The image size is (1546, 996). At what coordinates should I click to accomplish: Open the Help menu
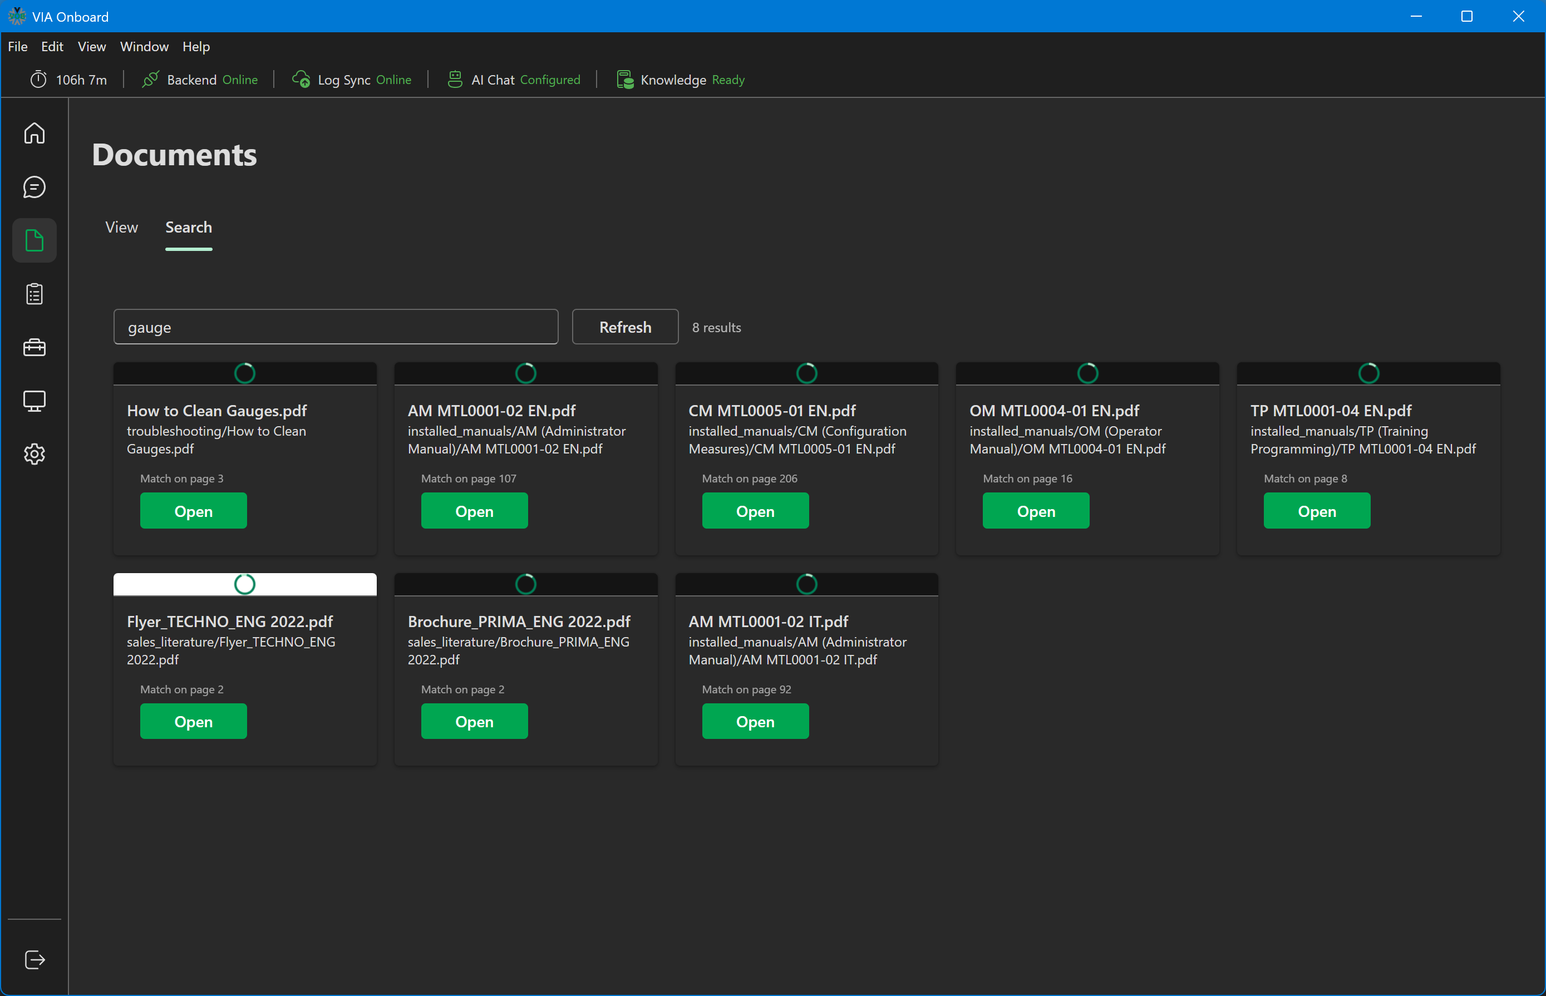196,47
